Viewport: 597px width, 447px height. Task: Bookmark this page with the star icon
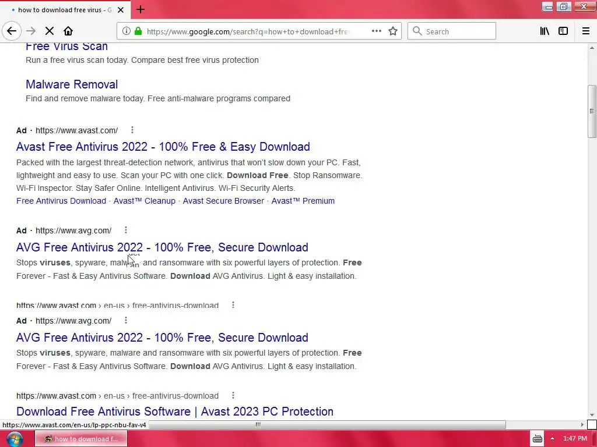(x=393, y=31)
